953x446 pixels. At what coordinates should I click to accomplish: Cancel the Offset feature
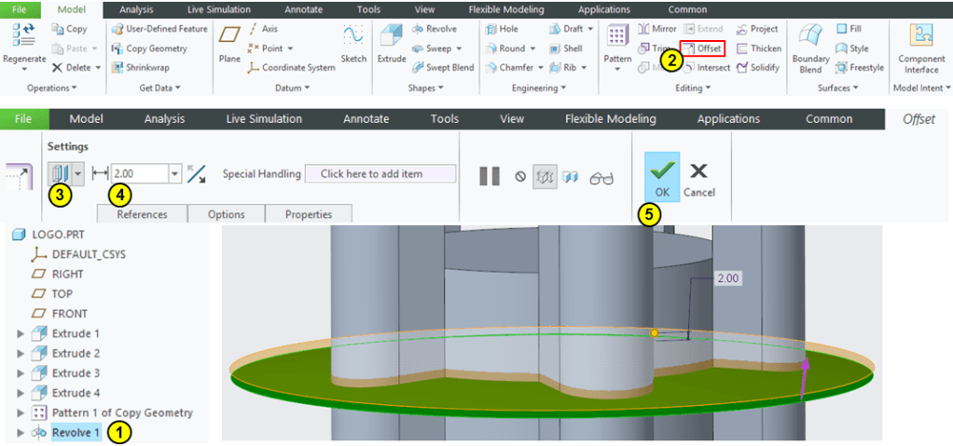point(698,177)
